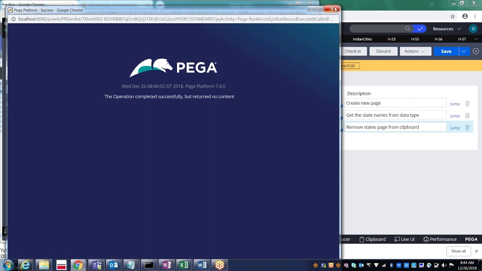Click the Discard button
Screen dimensions: 482x271
point(383,51)
